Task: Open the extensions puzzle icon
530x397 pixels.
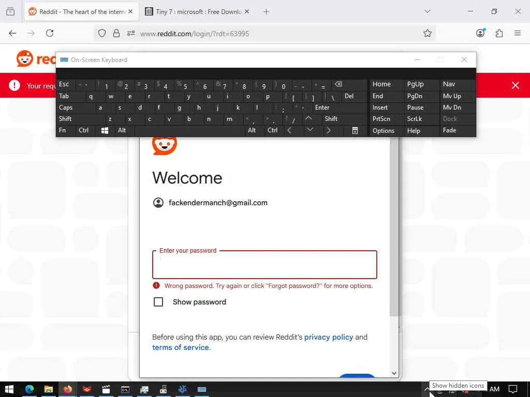Action: click(499, 33)
